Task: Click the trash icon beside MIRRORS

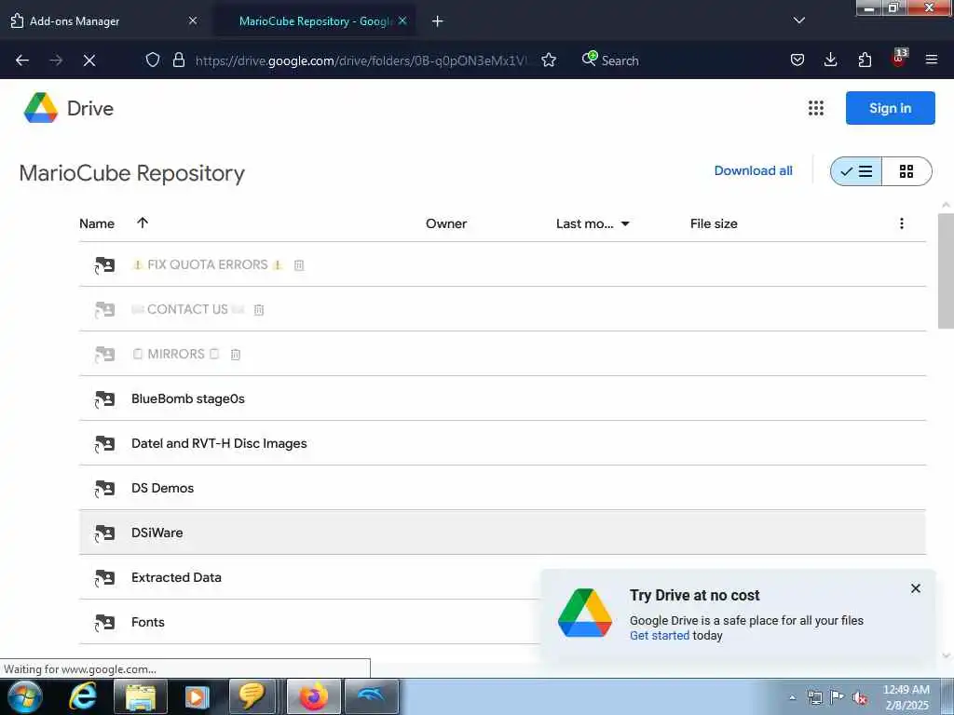Action: (x=236, y=355)
